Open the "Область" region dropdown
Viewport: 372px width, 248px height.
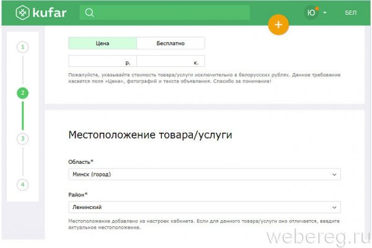[204, 175]
